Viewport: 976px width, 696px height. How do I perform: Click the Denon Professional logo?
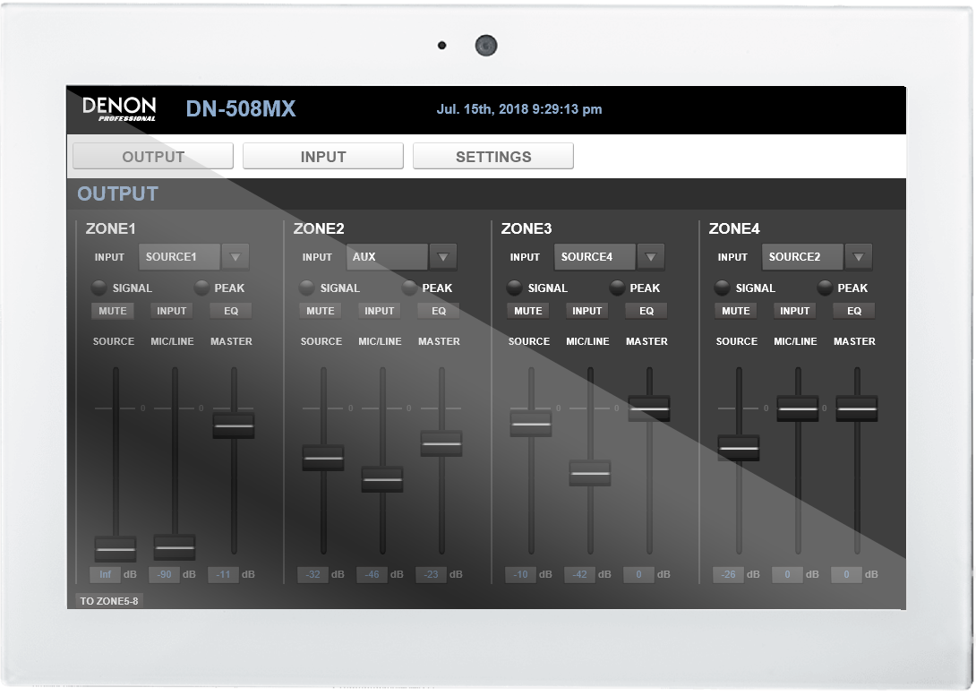tap(119, 109)
